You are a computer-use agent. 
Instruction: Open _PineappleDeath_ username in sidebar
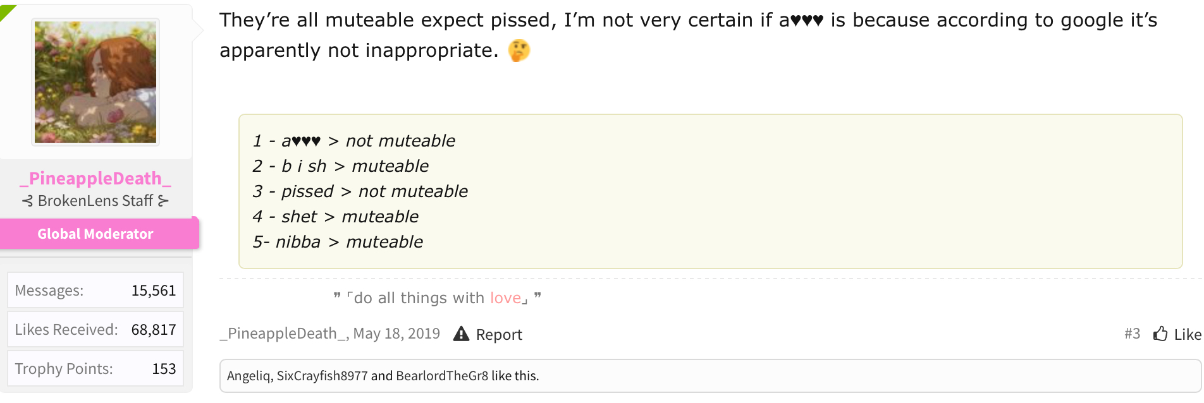(x=95, y=179)
